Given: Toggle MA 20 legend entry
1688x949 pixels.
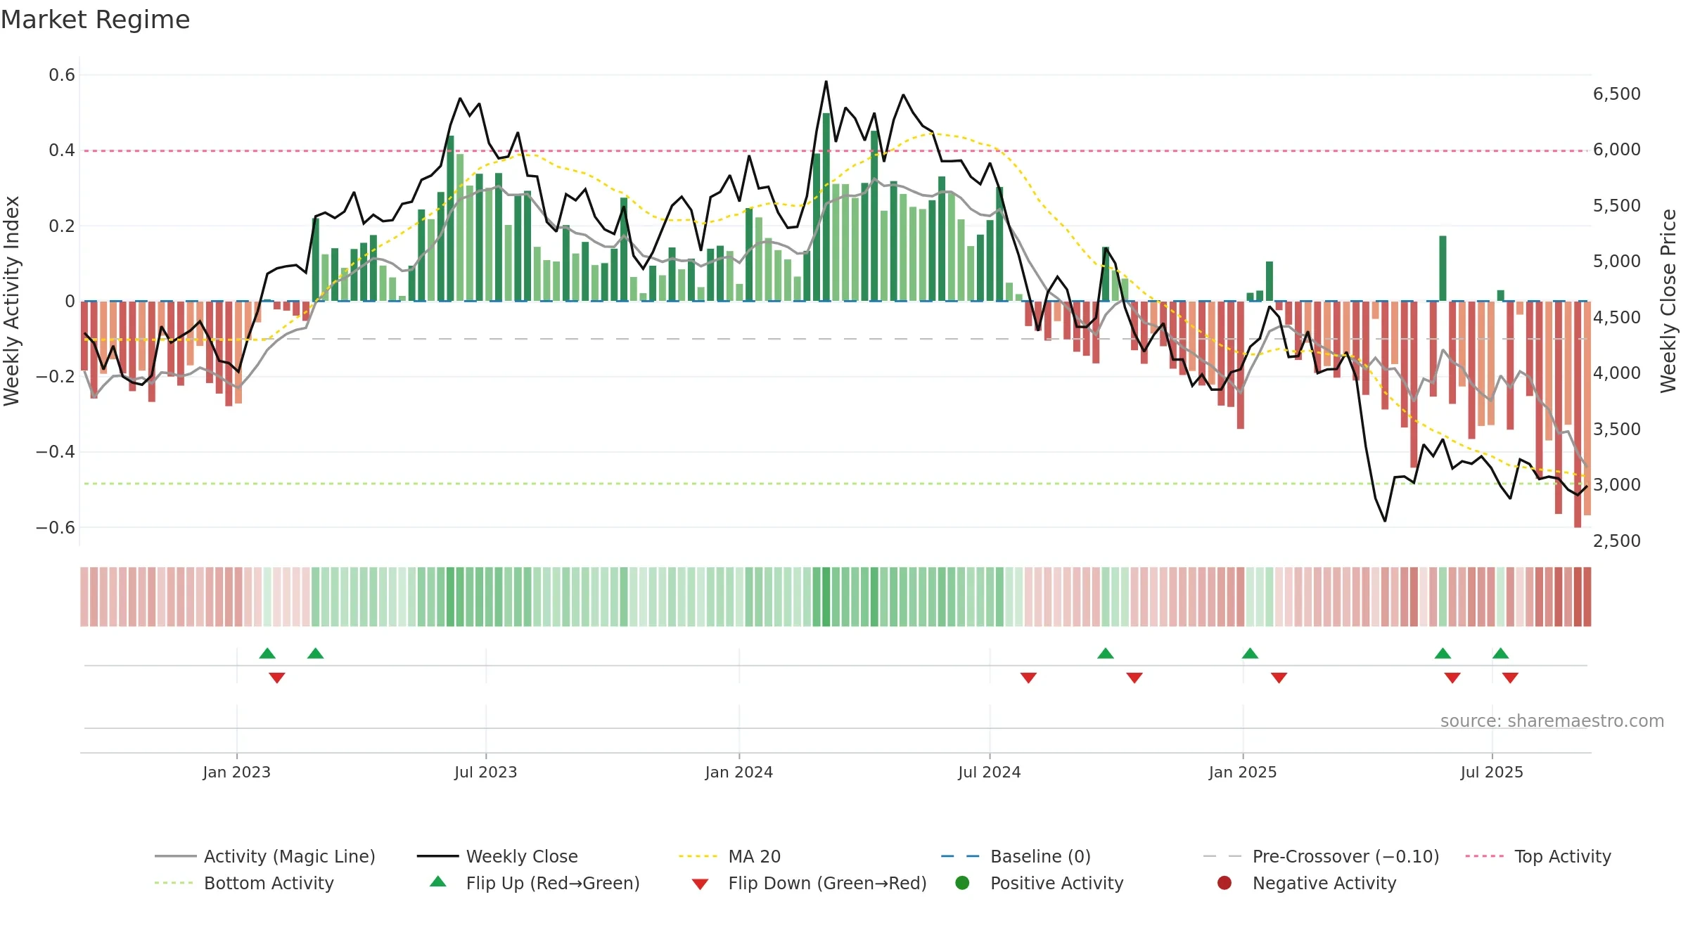Looking at the screenshot, I should click(x=729, y=856).
